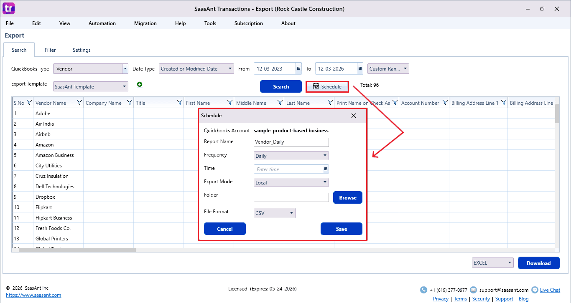Click the To date field

336,69
